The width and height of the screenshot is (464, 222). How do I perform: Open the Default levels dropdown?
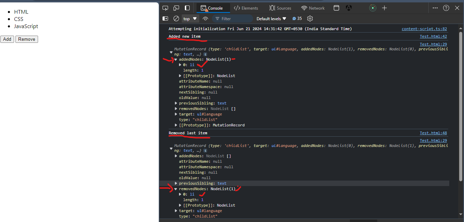[271, 18]
